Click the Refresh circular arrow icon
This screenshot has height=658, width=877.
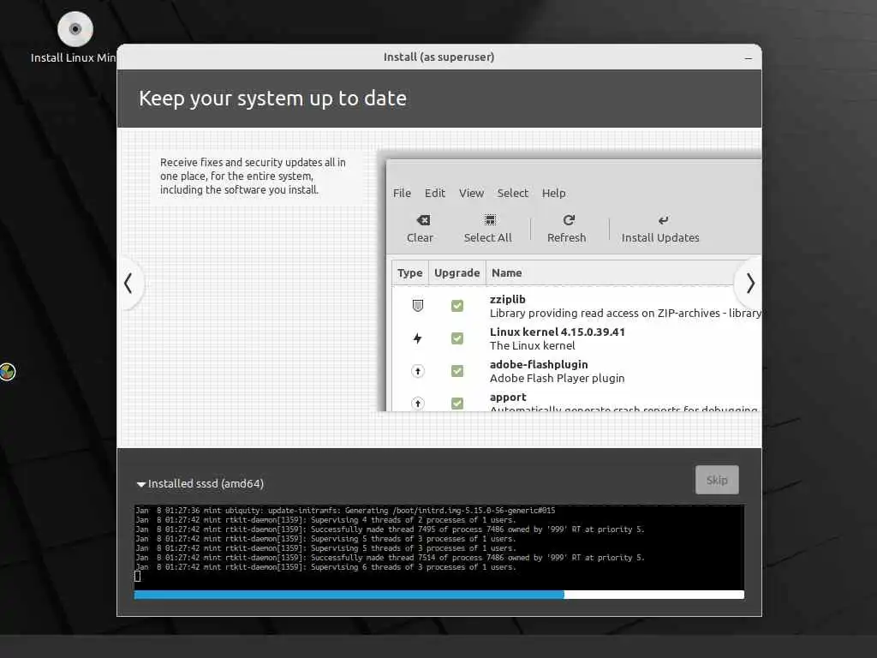pyautogui.click(x=569, y=220)
